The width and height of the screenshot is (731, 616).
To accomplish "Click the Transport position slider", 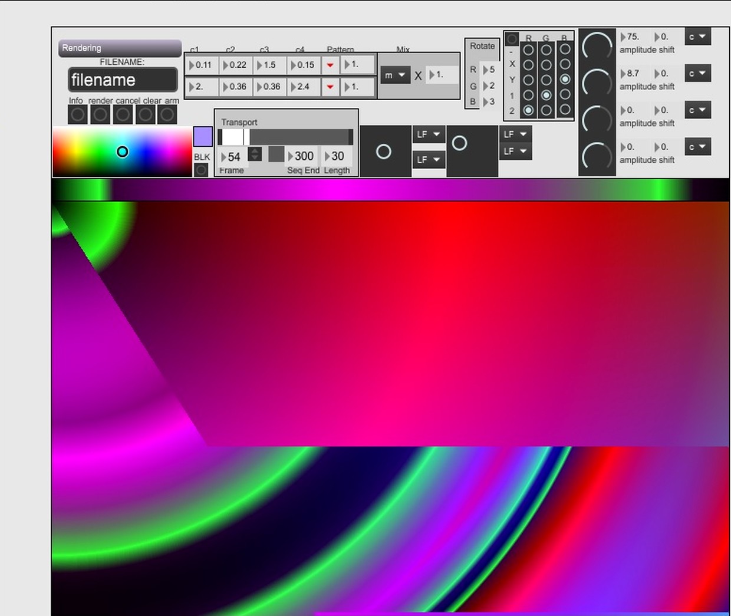I will tap(285, 137).
